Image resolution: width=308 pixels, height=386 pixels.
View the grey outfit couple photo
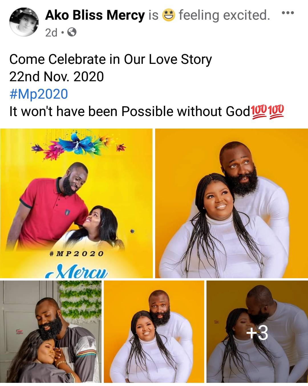coord(51,332)
